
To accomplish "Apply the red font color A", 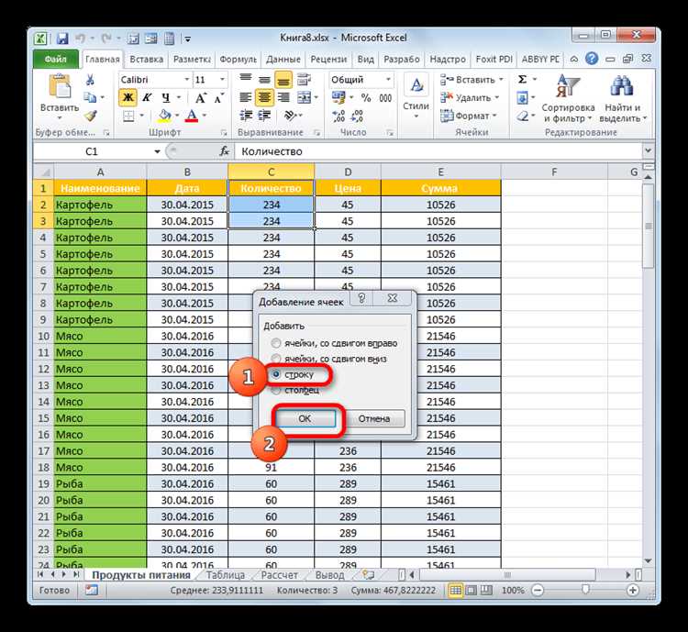I will pyautogui.click(x=192, y=116).
